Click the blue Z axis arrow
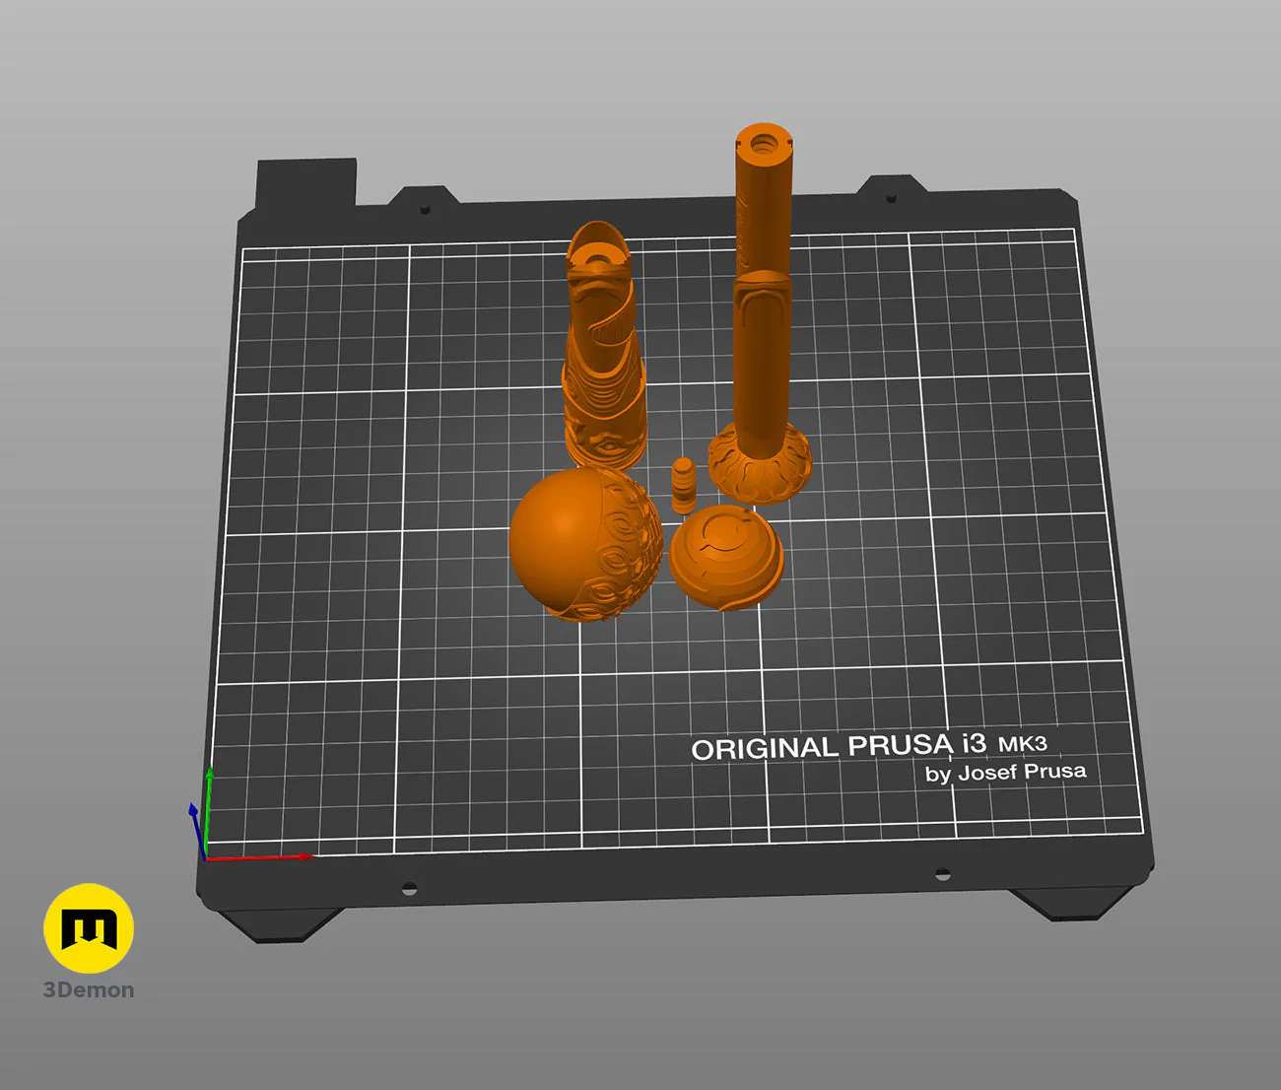This screenshot has height=1090, width=1281. tap(196, 829)
